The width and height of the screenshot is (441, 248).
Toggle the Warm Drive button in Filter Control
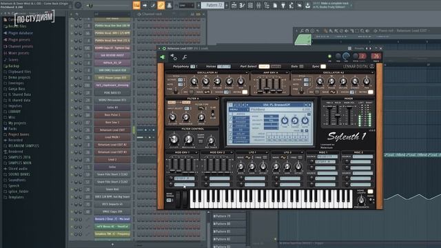201,141
